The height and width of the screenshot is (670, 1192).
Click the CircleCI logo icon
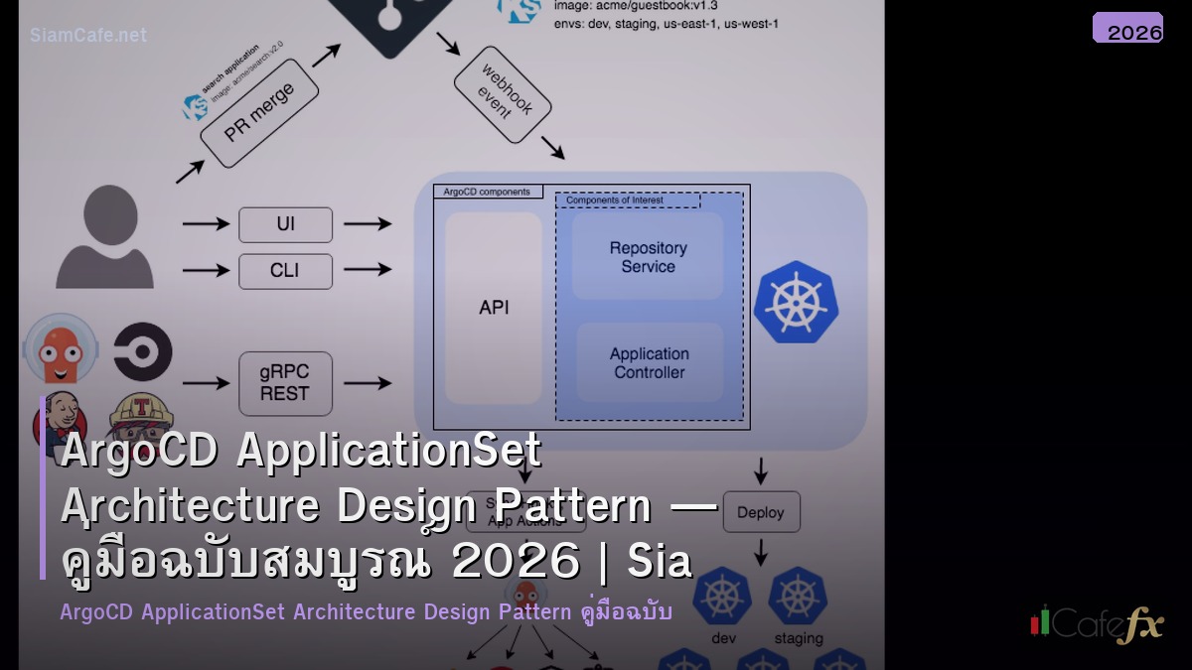[x=142, y=351]
